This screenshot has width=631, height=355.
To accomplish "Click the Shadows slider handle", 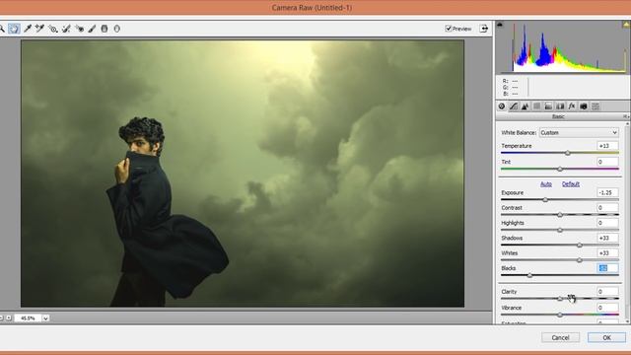I will pos(580,246).
